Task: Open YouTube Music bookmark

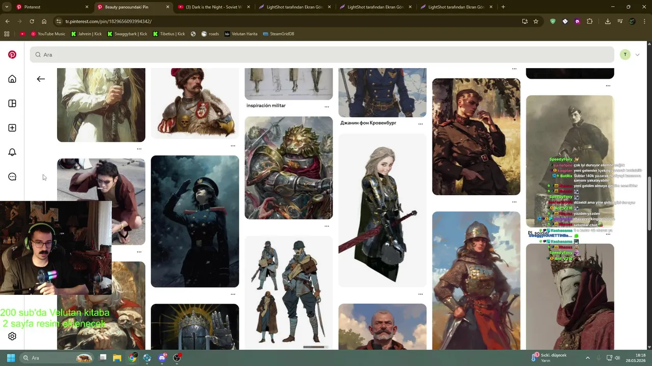Action: [x=48, y=34]
